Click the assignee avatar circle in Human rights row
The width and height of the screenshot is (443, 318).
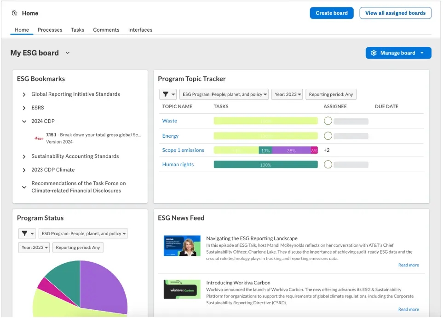(328, 164)
